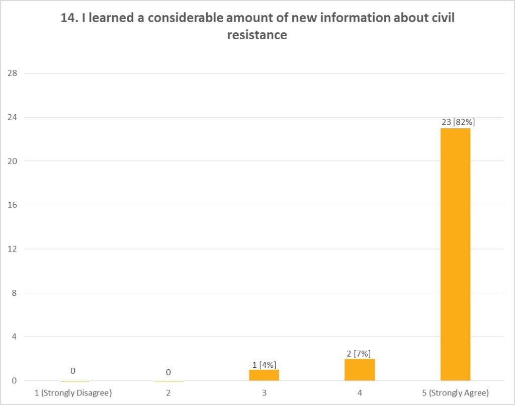Select the zero label above category 2
Viewport: 515px width, 405px height.
click(168, 372)
